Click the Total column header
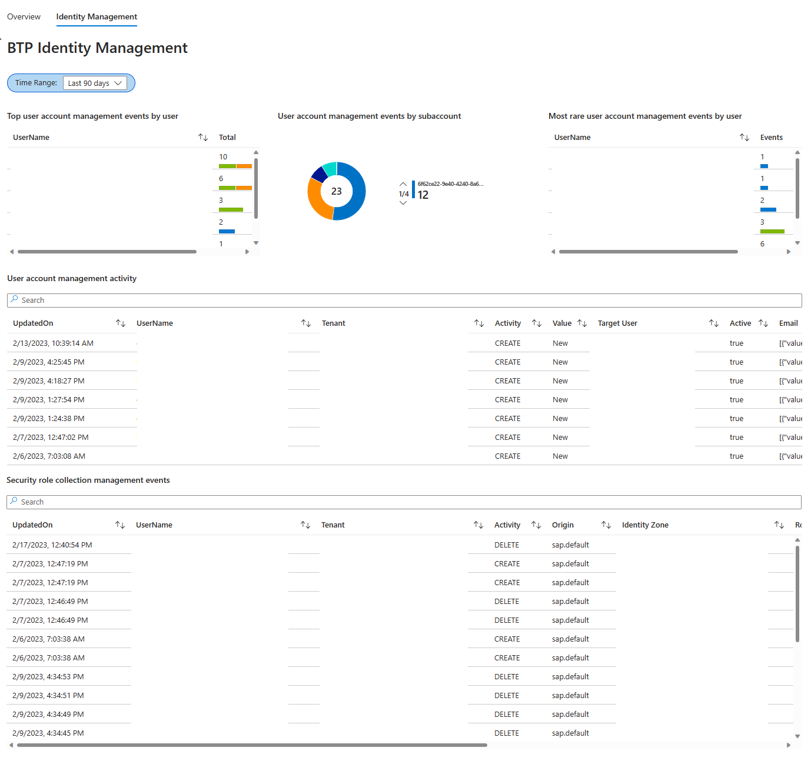This screenshot has width=811, height=761. (227, 137)
